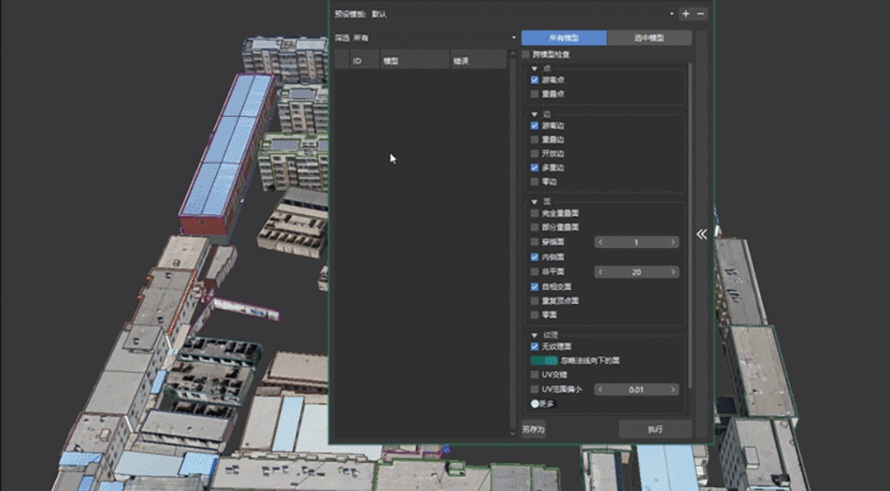The image size is (890, 491).
Task: Increase 非平面 value with right arrow
Action: 673,272
